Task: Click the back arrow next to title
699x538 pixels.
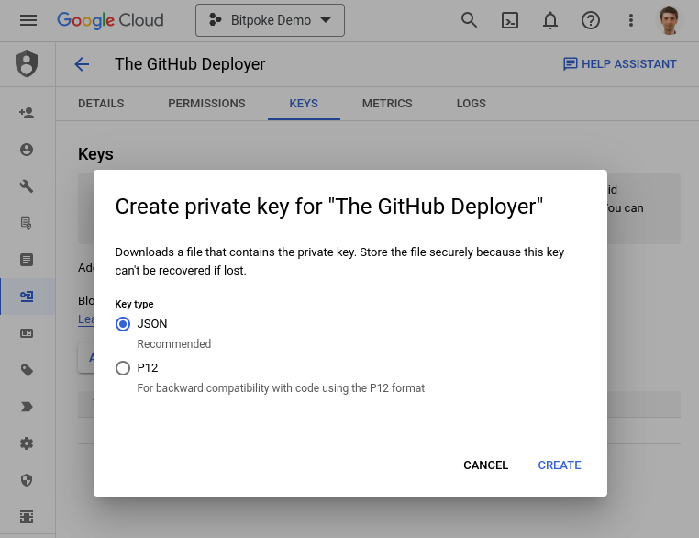Action: [82, 64]
